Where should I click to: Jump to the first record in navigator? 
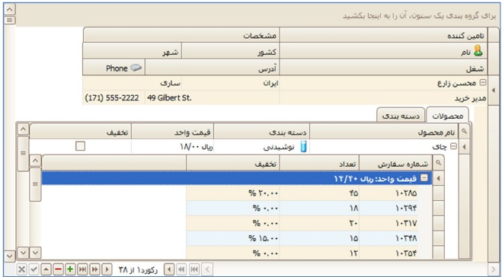pyautogui.click(x=193, y=269)
